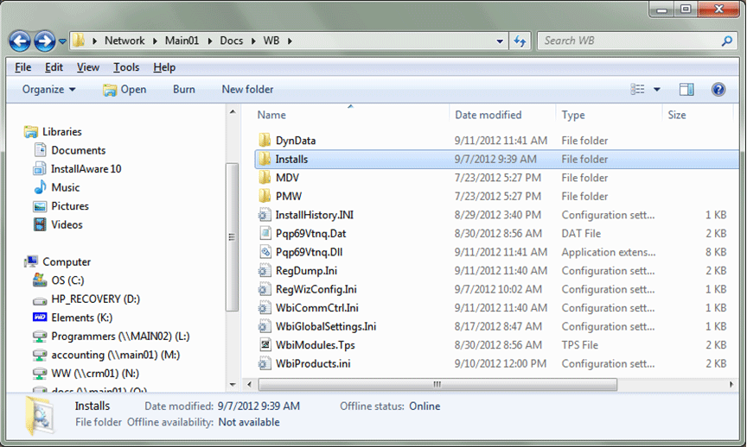Select the InstallHistory.INI file
Viewport: 747px width, 447px height.
(x=315, y=215)
